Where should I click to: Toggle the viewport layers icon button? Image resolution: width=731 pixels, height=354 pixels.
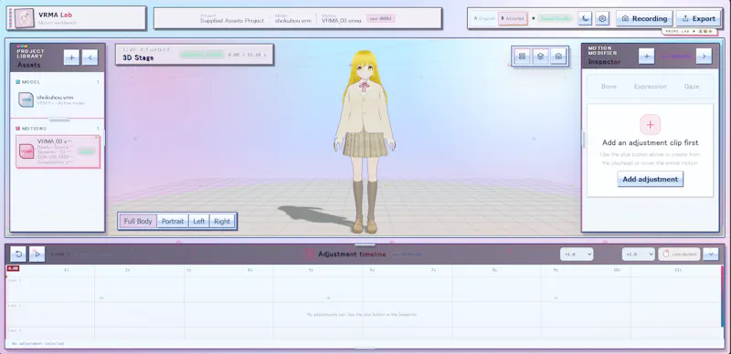(x=540, y=57)
